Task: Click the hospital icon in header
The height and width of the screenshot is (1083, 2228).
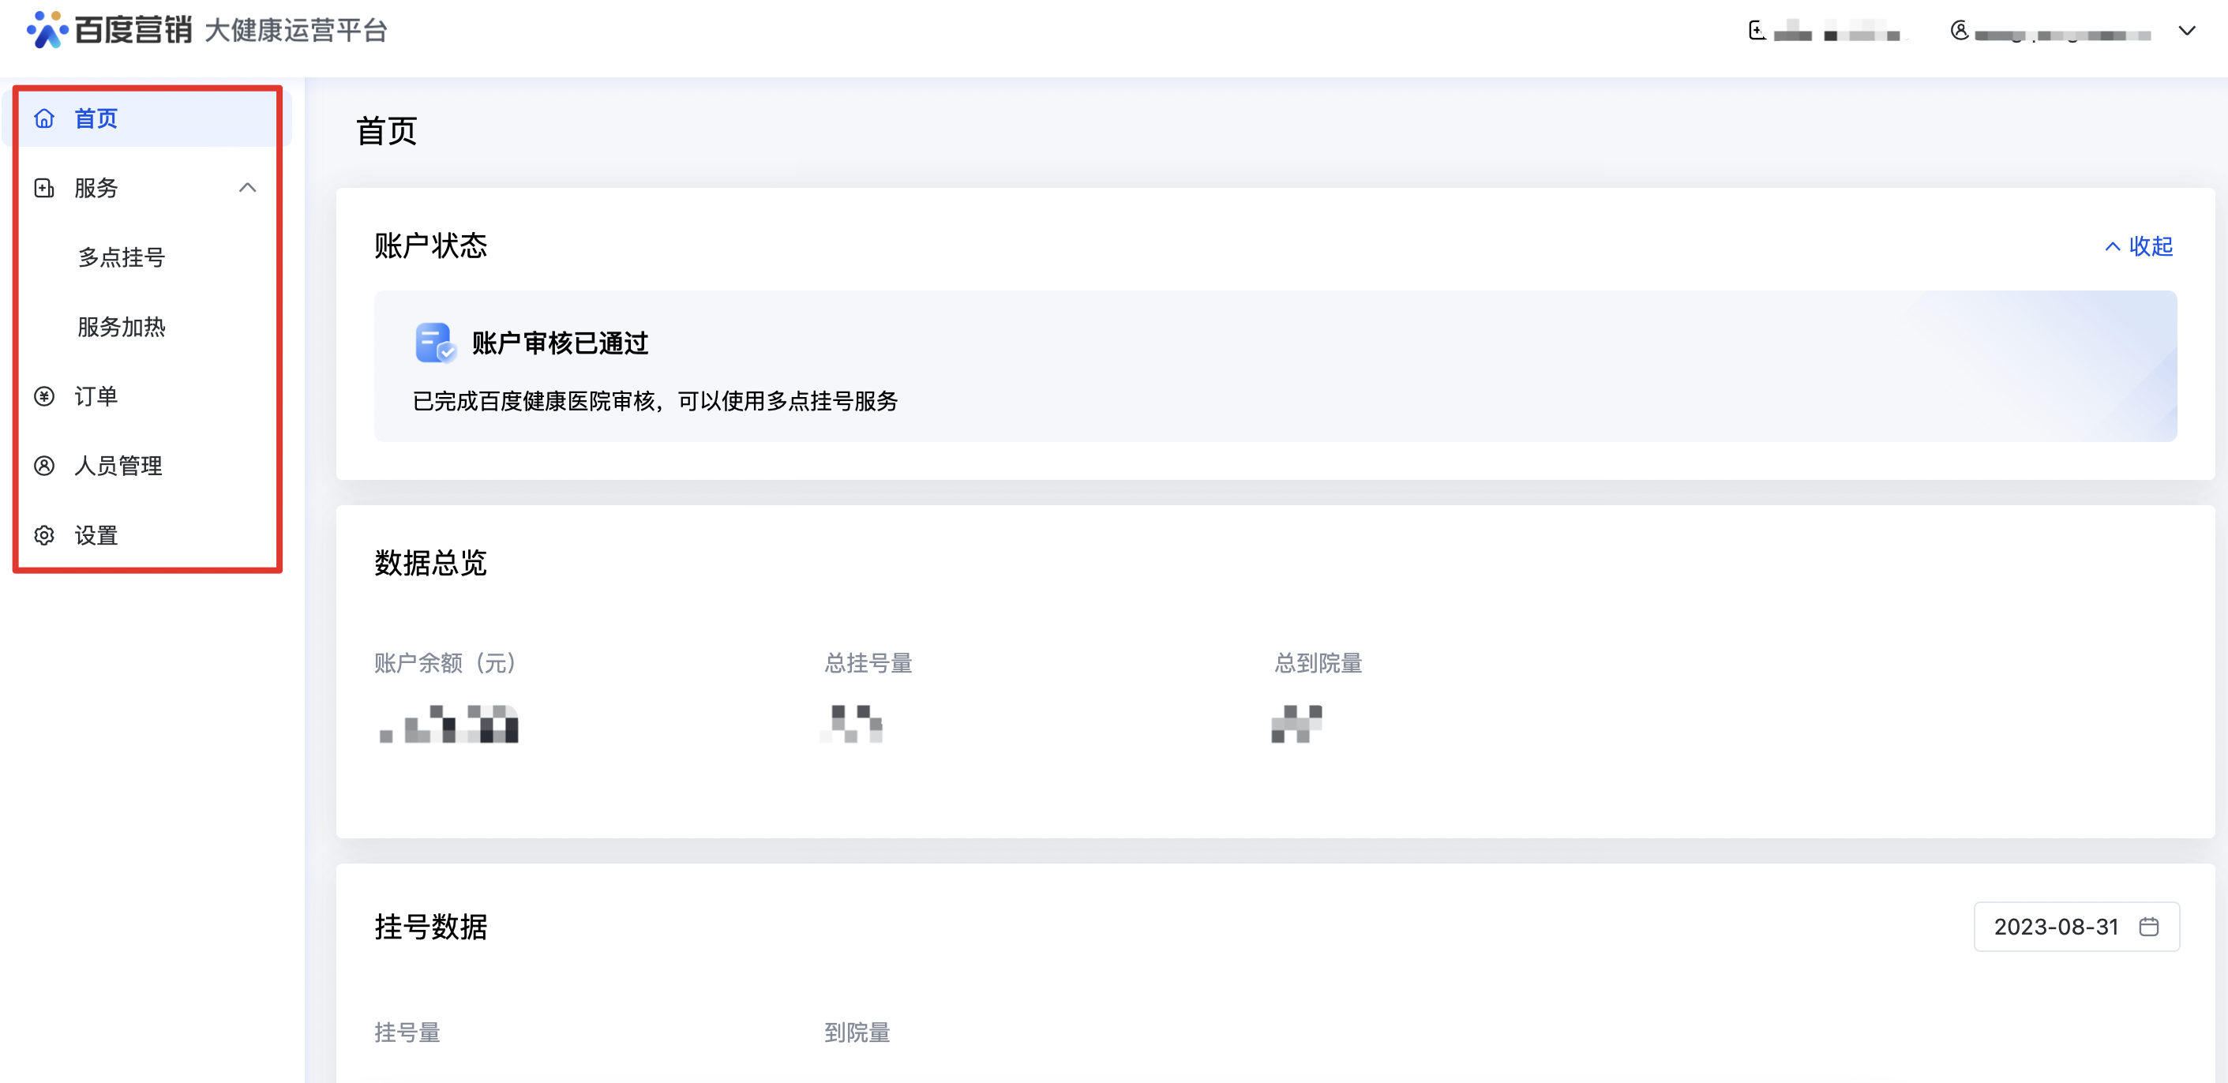Action: (1757, 31)
